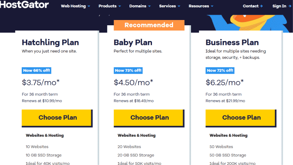Click the arrow icon beside Contact
The image size is (293, 165).
(x=261, y=6)
